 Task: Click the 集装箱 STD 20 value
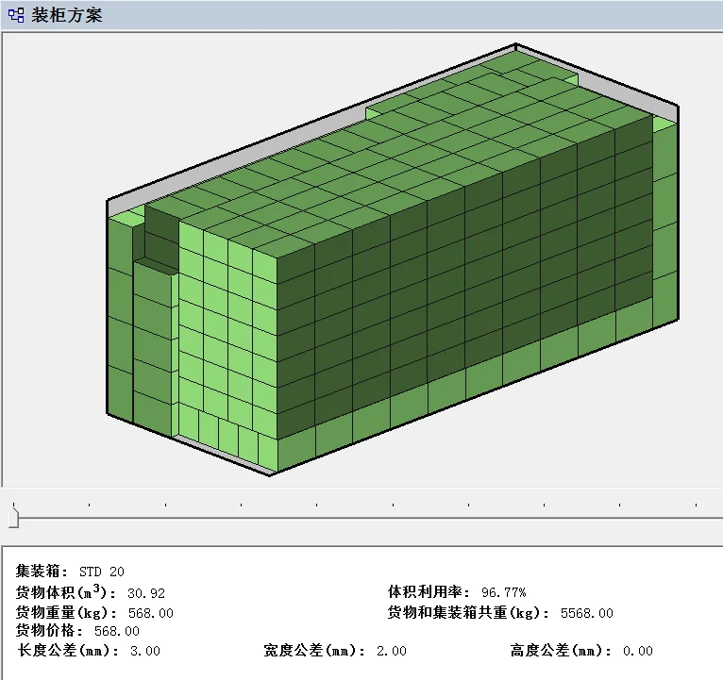101,572
